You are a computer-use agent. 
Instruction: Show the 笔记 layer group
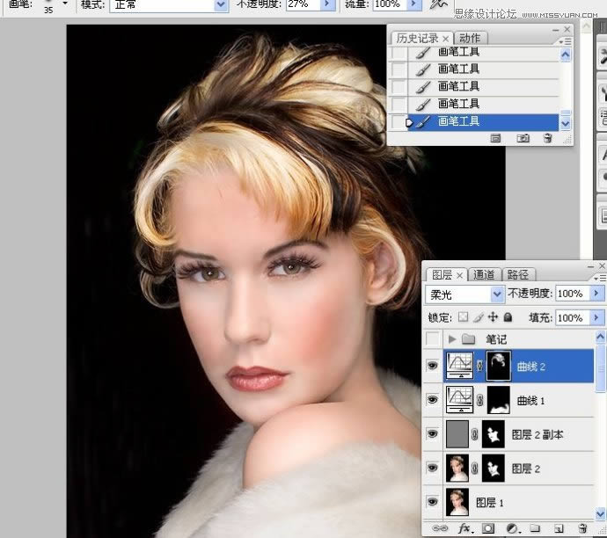coord(432,338)
